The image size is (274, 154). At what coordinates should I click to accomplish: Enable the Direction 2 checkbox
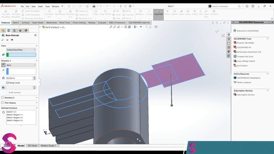click(x=3, y=98)
